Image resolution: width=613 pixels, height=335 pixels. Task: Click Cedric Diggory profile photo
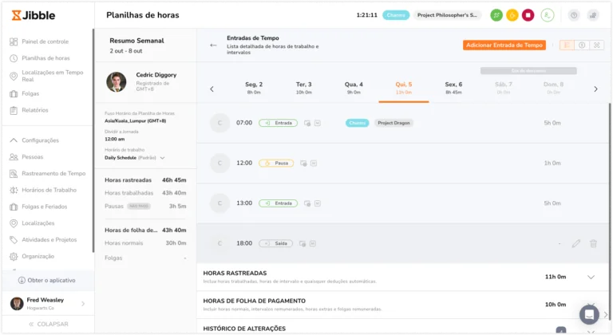117,81
